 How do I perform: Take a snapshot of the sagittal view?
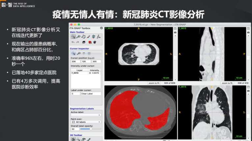click(248, 32)
